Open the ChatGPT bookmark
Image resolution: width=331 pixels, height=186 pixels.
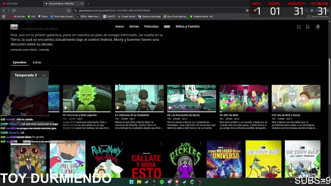tap(109, 17)
